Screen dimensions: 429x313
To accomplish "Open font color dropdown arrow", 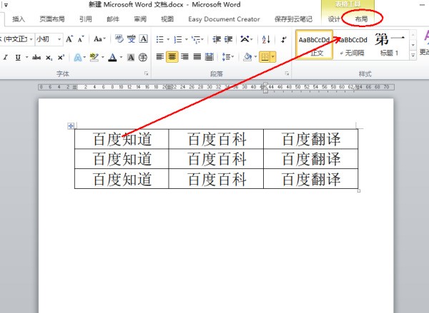I will 121,57.
